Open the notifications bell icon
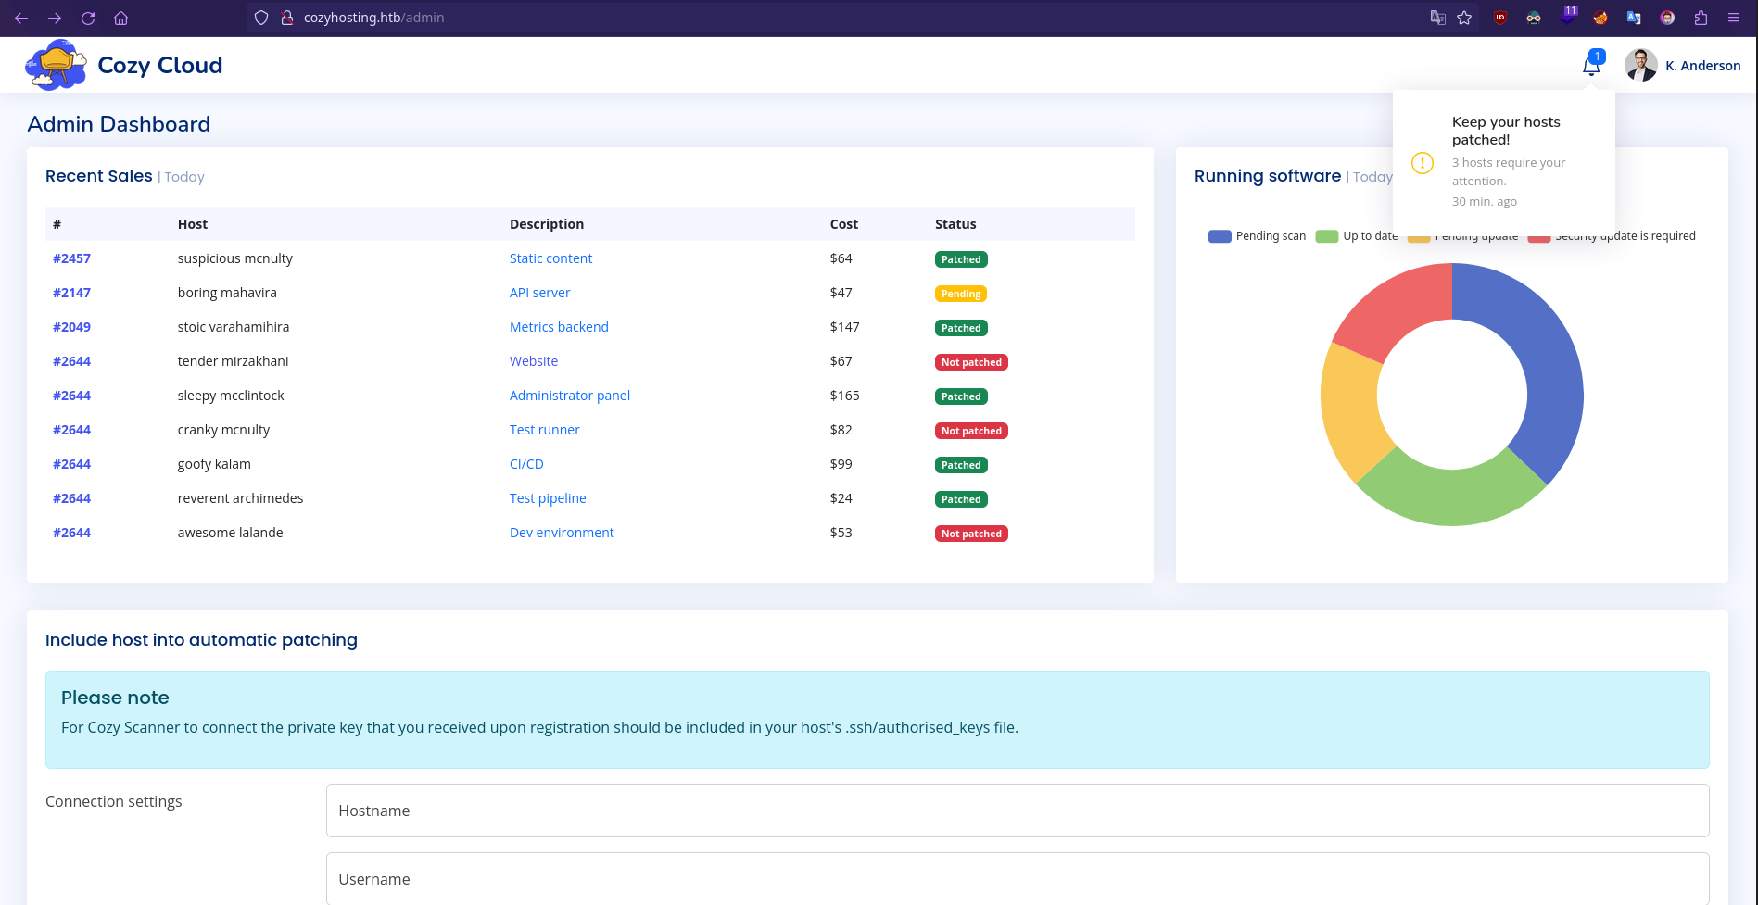 pos(1591,66)
